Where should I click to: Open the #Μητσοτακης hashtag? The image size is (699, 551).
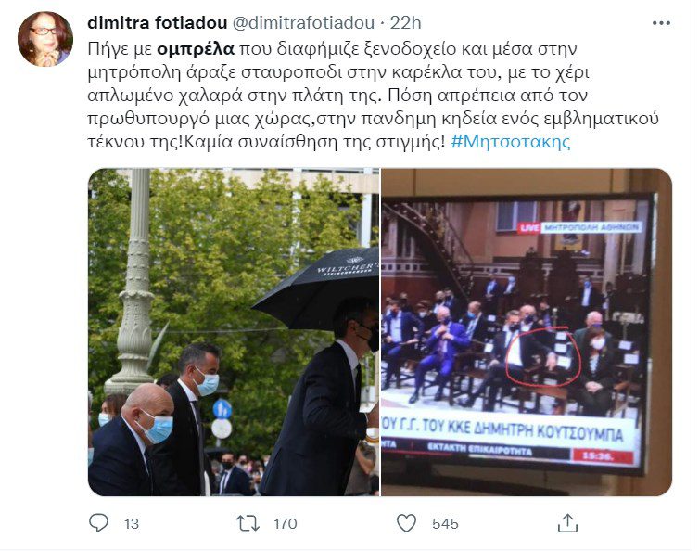click(511, 142)
